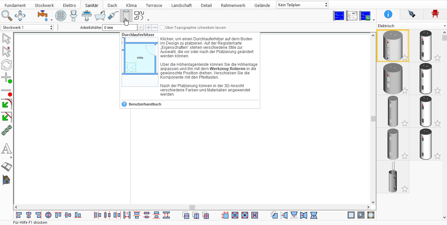447x225 pixels.
Task: Choose the water faucet tool
Action: tap(43, 15)
